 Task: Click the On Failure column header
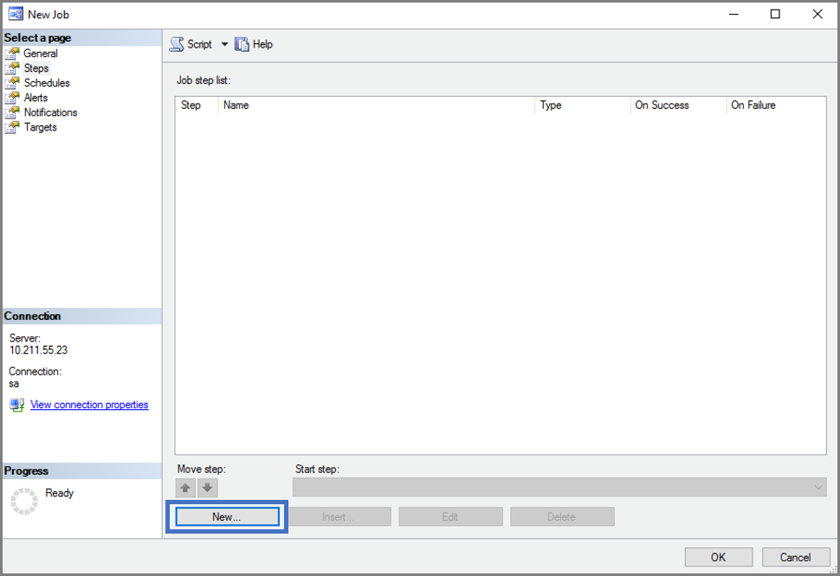tap(776, 106)
